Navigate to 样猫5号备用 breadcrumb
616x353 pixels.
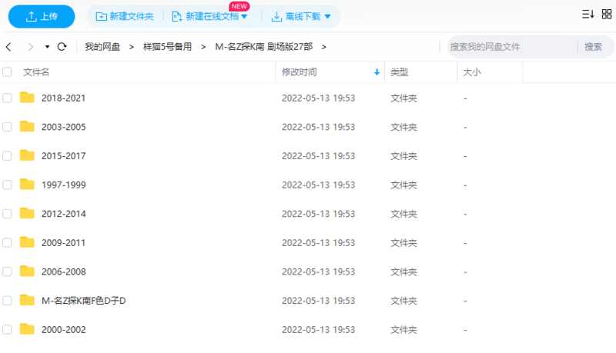[x=166, y=47]
